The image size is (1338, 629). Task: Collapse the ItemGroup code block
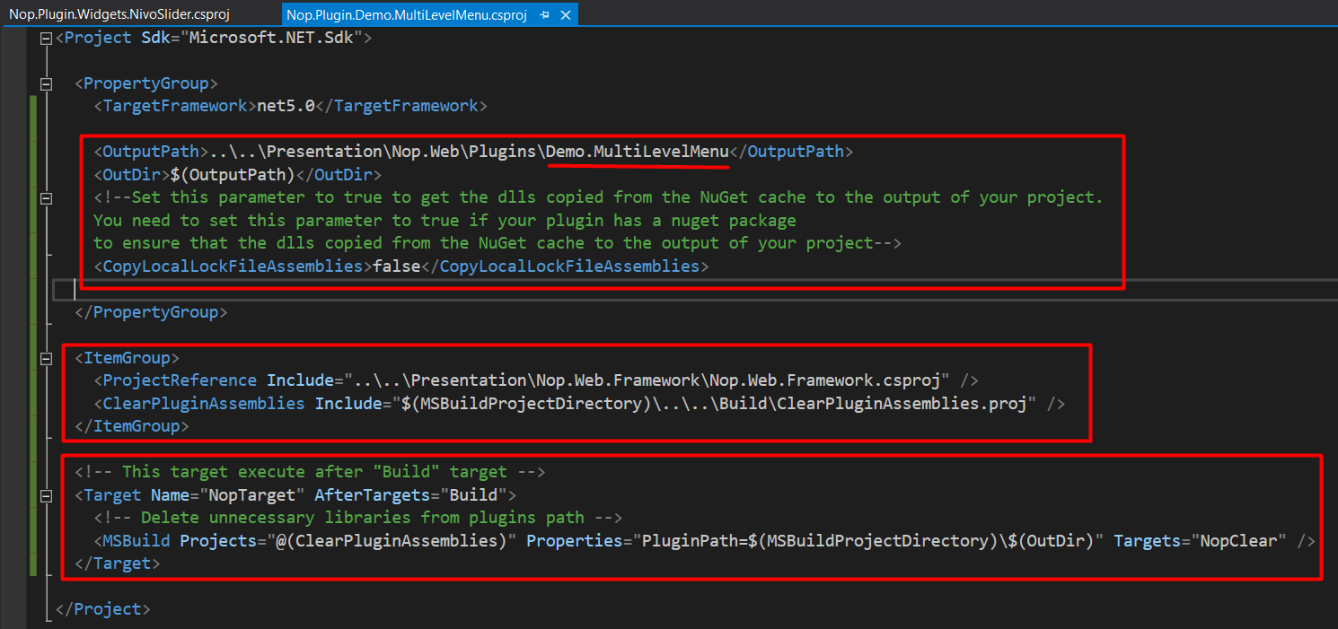(46, 357)
